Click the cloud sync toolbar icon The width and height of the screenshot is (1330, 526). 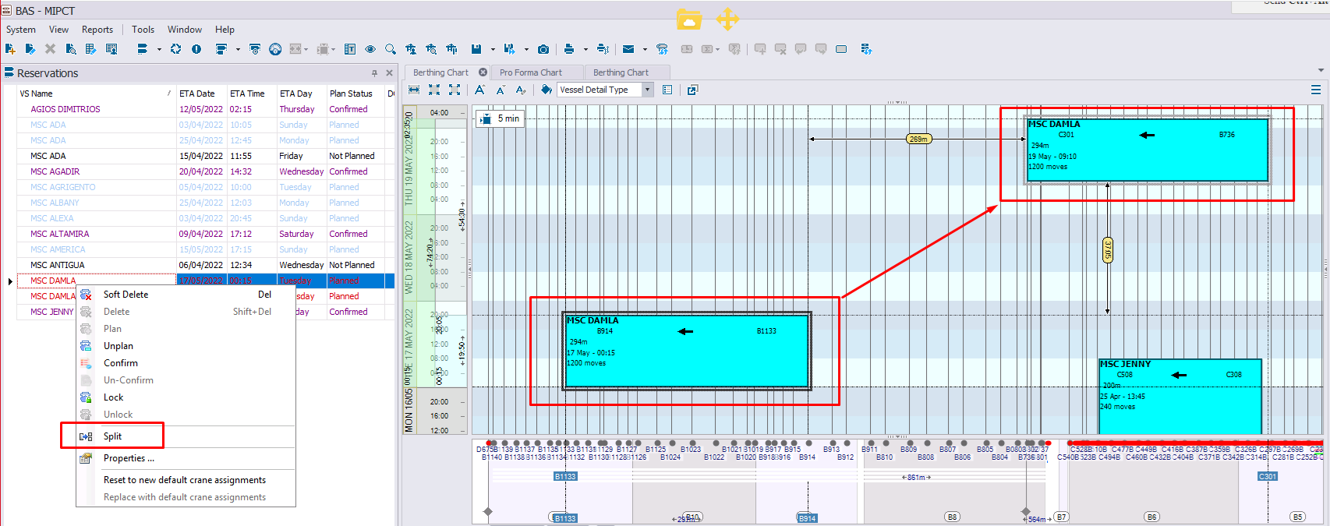point(662,49)
